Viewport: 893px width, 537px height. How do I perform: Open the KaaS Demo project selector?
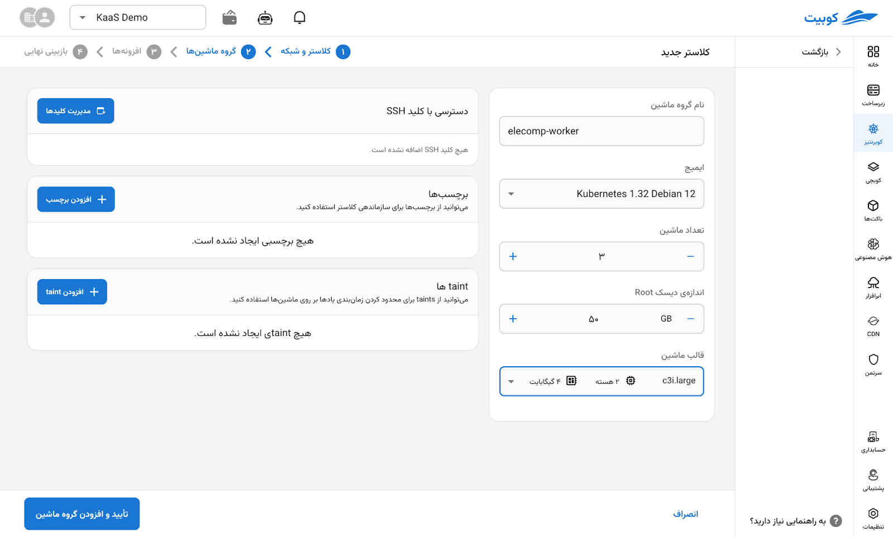pos(138,18)
